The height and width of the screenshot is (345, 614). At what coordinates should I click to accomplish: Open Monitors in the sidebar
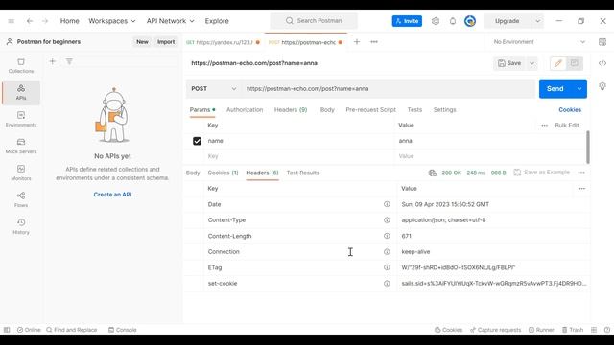[21, 172]
